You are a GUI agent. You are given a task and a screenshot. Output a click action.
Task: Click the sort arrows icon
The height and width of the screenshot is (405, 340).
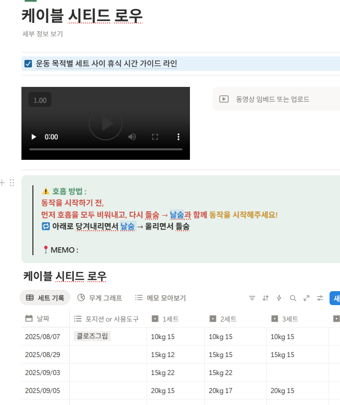point(266,298)
